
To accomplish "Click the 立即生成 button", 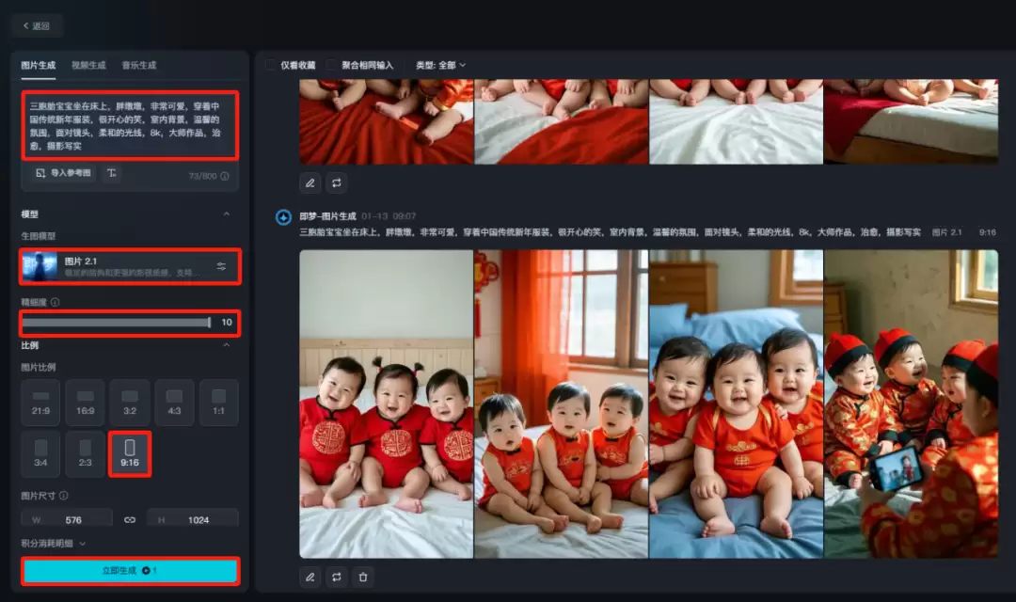I will 130,571.
